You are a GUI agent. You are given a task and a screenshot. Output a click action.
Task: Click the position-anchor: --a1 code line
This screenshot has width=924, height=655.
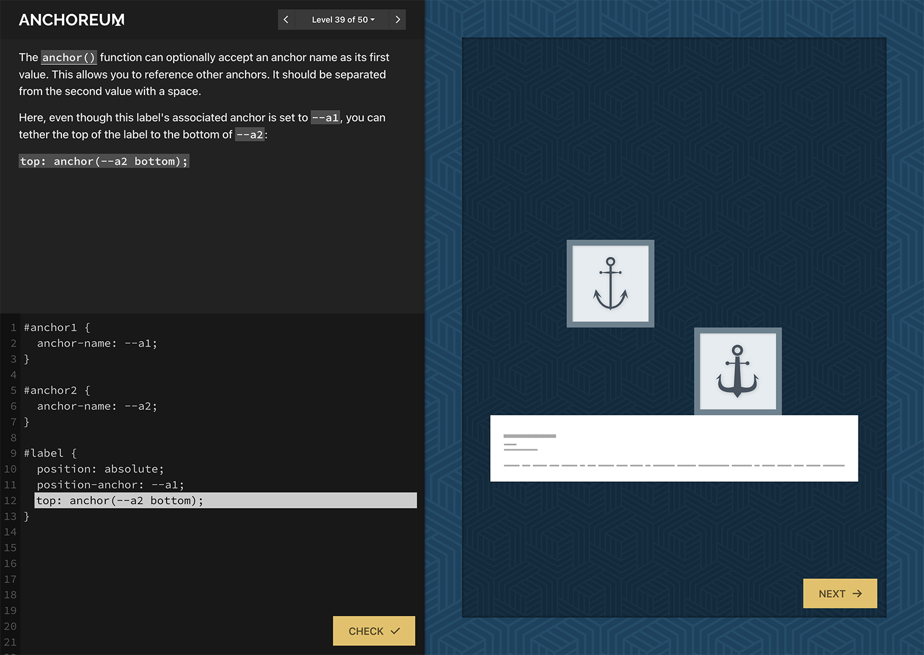click(x=110, y=485)
